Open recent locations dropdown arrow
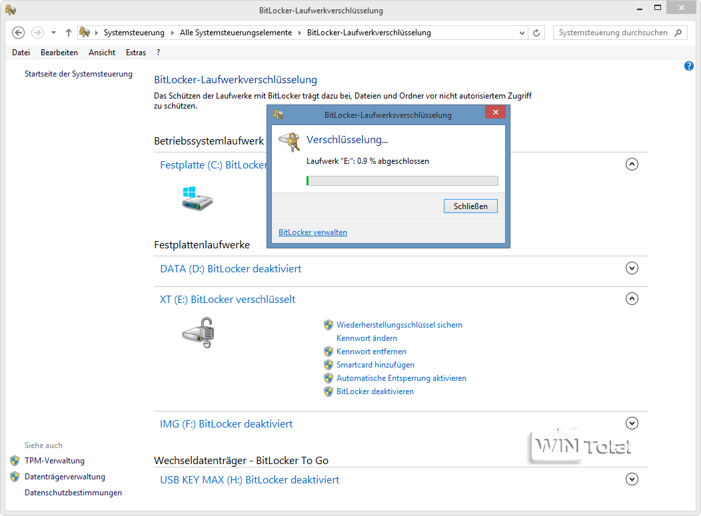 point(53,33)
